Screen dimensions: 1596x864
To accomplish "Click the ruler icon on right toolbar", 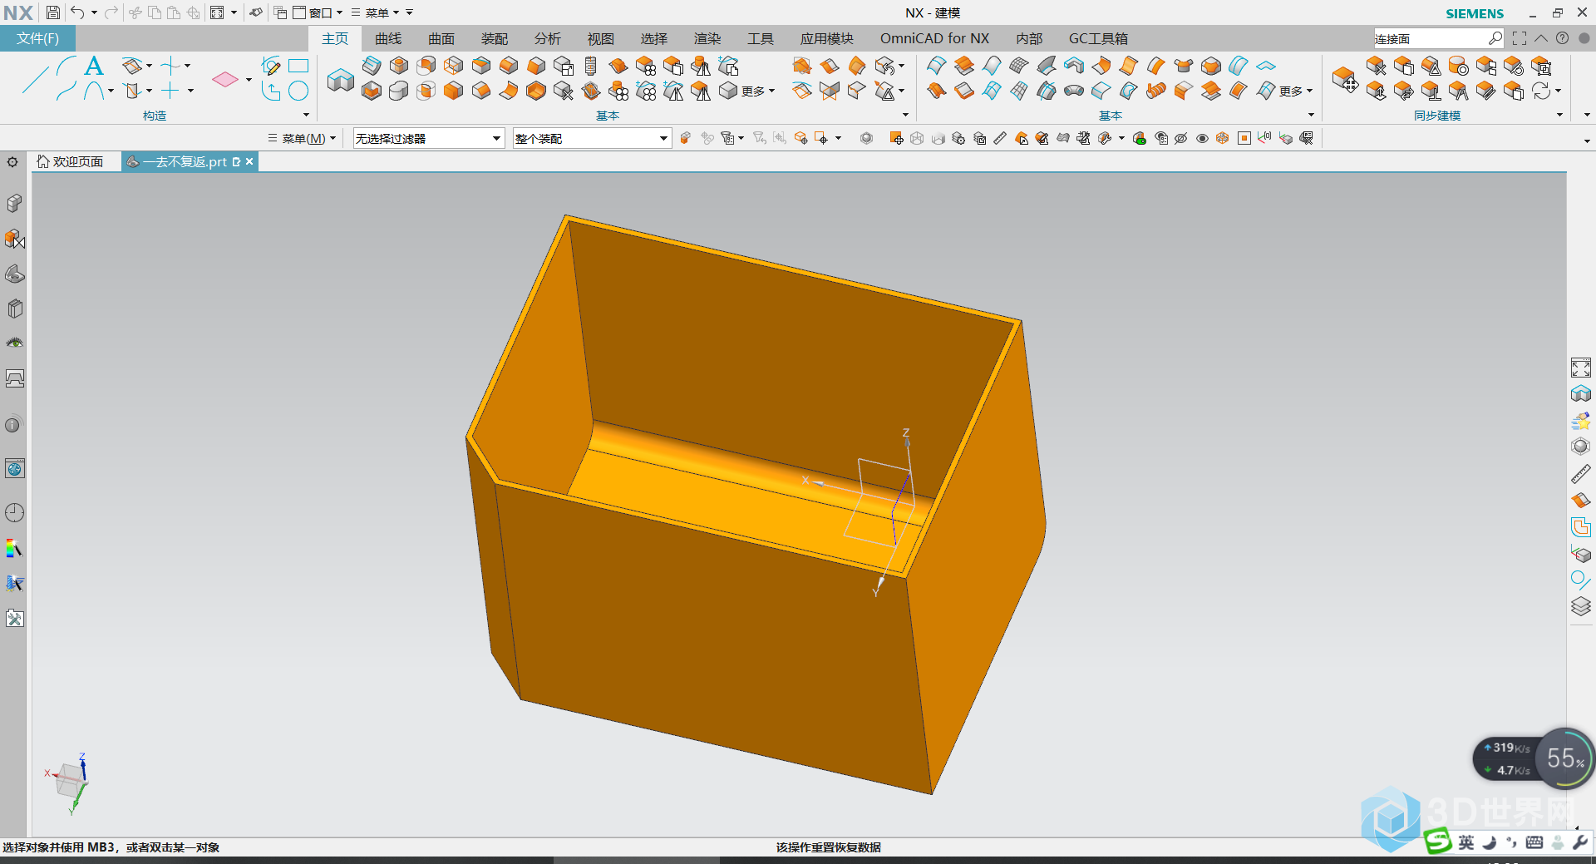I will point(1581,474).
